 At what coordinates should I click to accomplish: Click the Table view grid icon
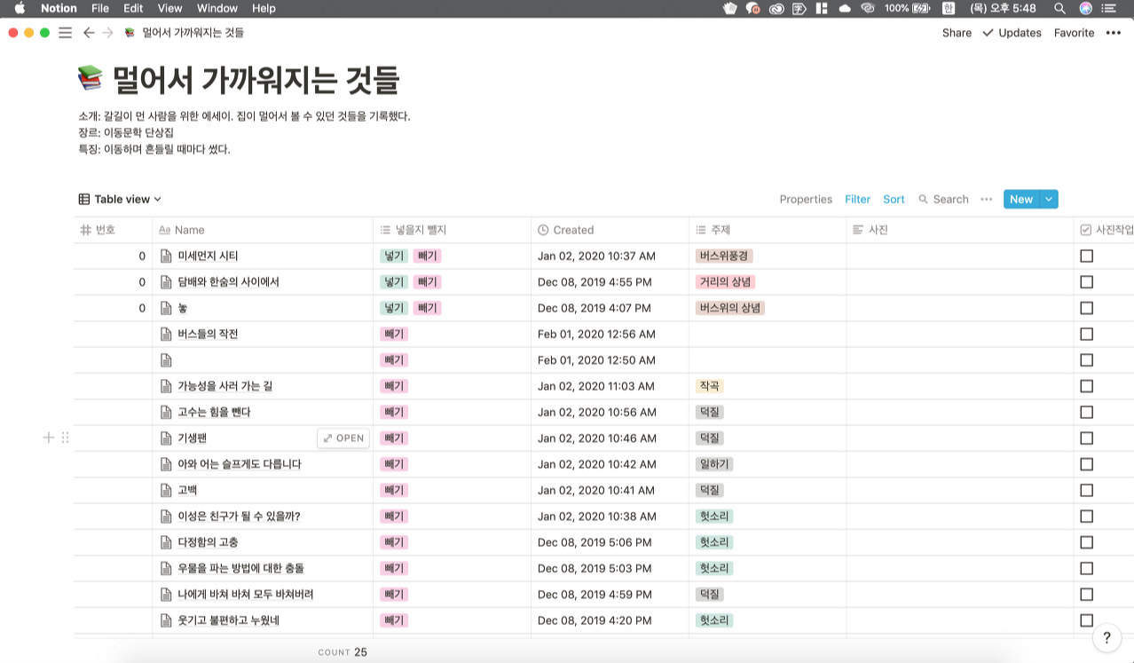(x=83, y=199)
